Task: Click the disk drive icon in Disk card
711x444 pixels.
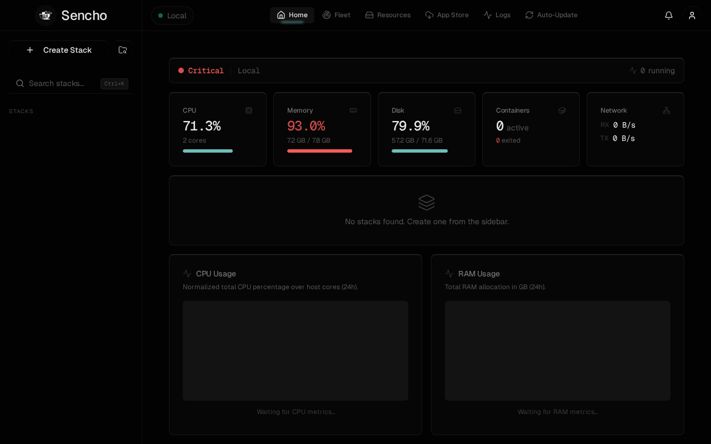Action: 458,110
